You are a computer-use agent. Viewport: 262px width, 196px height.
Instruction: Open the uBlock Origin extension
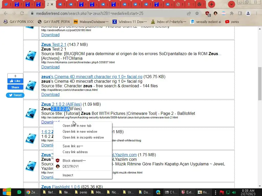(x=208, y=14)
